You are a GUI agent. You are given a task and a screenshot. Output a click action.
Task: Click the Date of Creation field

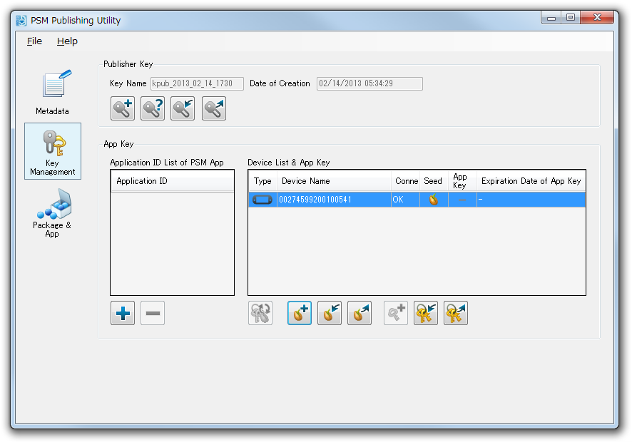tap(369, 83)
